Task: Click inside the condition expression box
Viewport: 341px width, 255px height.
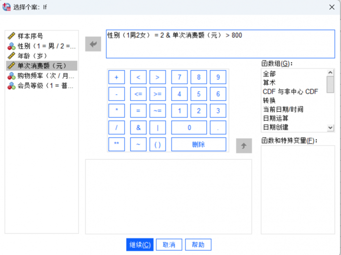Action: 220,44
